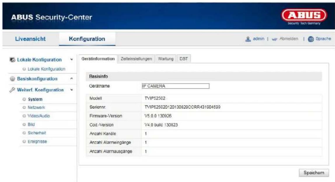335x182 pixels.
Task: Switch to the Wartung tab
Action: tap(165, 59)
